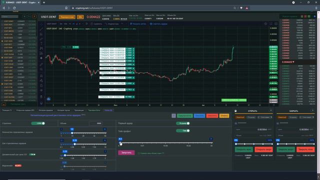Click the blue button in grid action row

199,115
